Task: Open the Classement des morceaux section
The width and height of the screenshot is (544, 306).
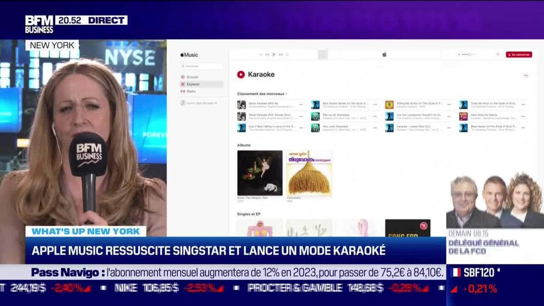Action: click(262, 94)
